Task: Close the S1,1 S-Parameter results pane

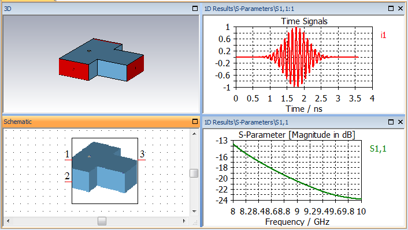Action: (400, 122)
